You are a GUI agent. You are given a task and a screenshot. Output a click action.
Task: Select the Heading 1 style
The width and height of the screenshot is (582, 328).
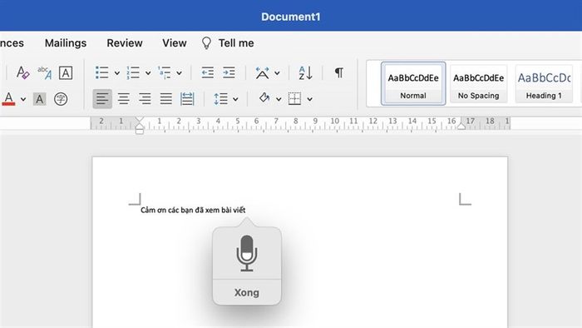pos(544,83)
